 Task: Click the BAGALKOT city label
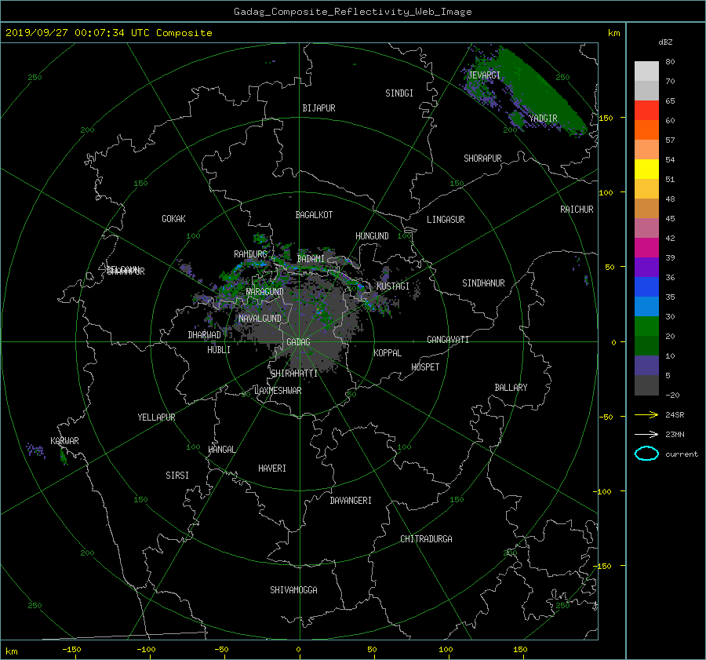(314, 215)
